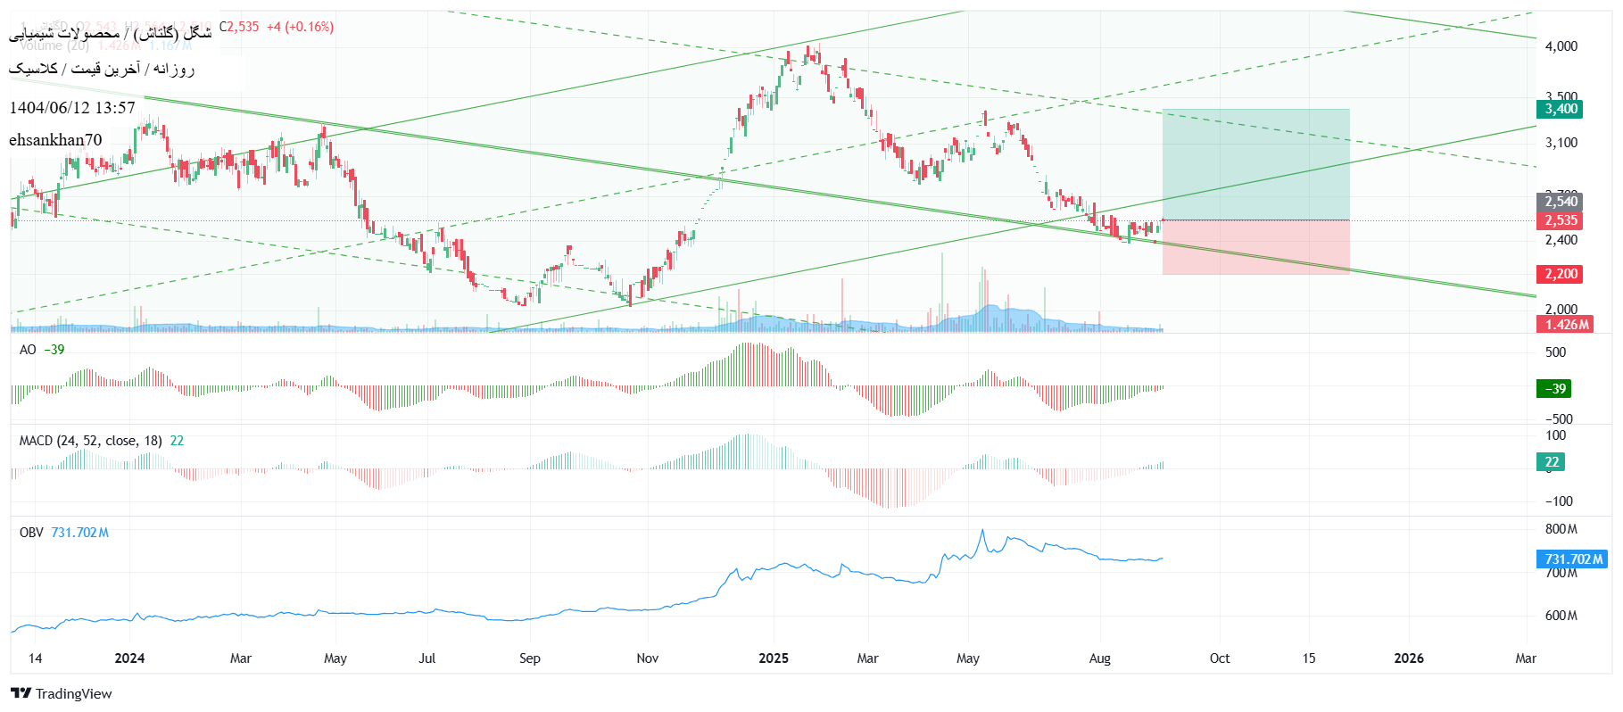The image size is (1623, 712).
Task: Click the red 2,200 stop price label
Action: point(1559,274)
